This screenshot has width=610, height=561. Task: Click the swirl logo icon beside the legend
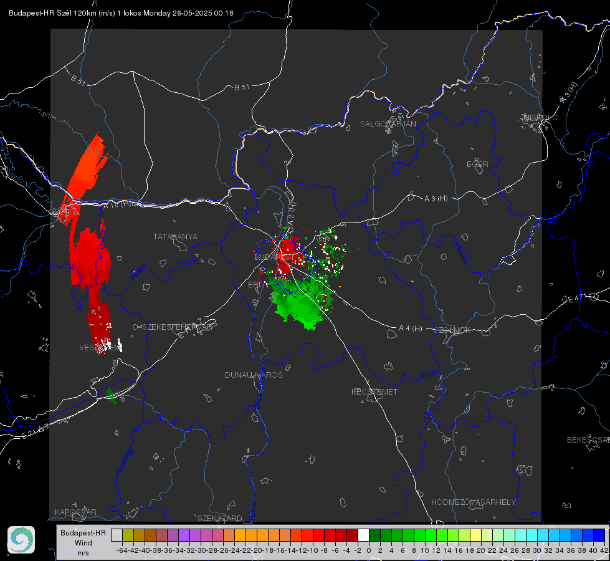tap(21, 540)
